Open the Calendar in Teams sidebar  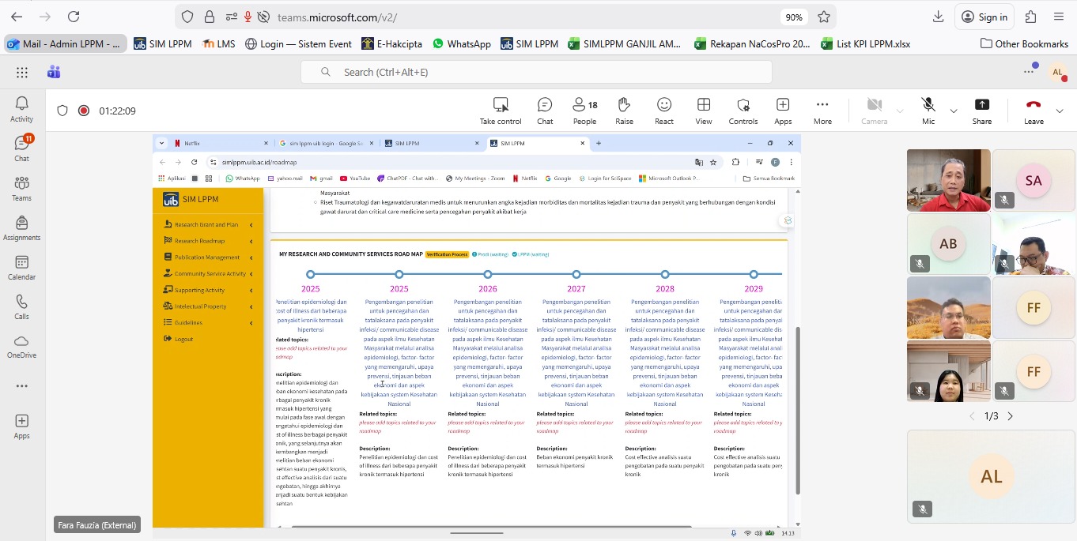[x=21, y=269]
